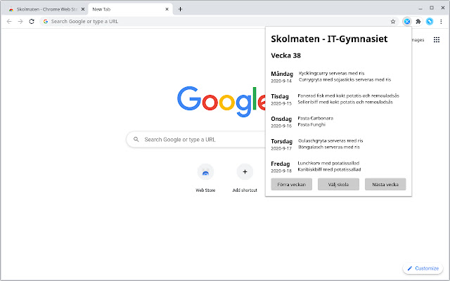Open the Chrome profile avatar
The width and height of the screenshot is (450, 281).
(430, 22)
